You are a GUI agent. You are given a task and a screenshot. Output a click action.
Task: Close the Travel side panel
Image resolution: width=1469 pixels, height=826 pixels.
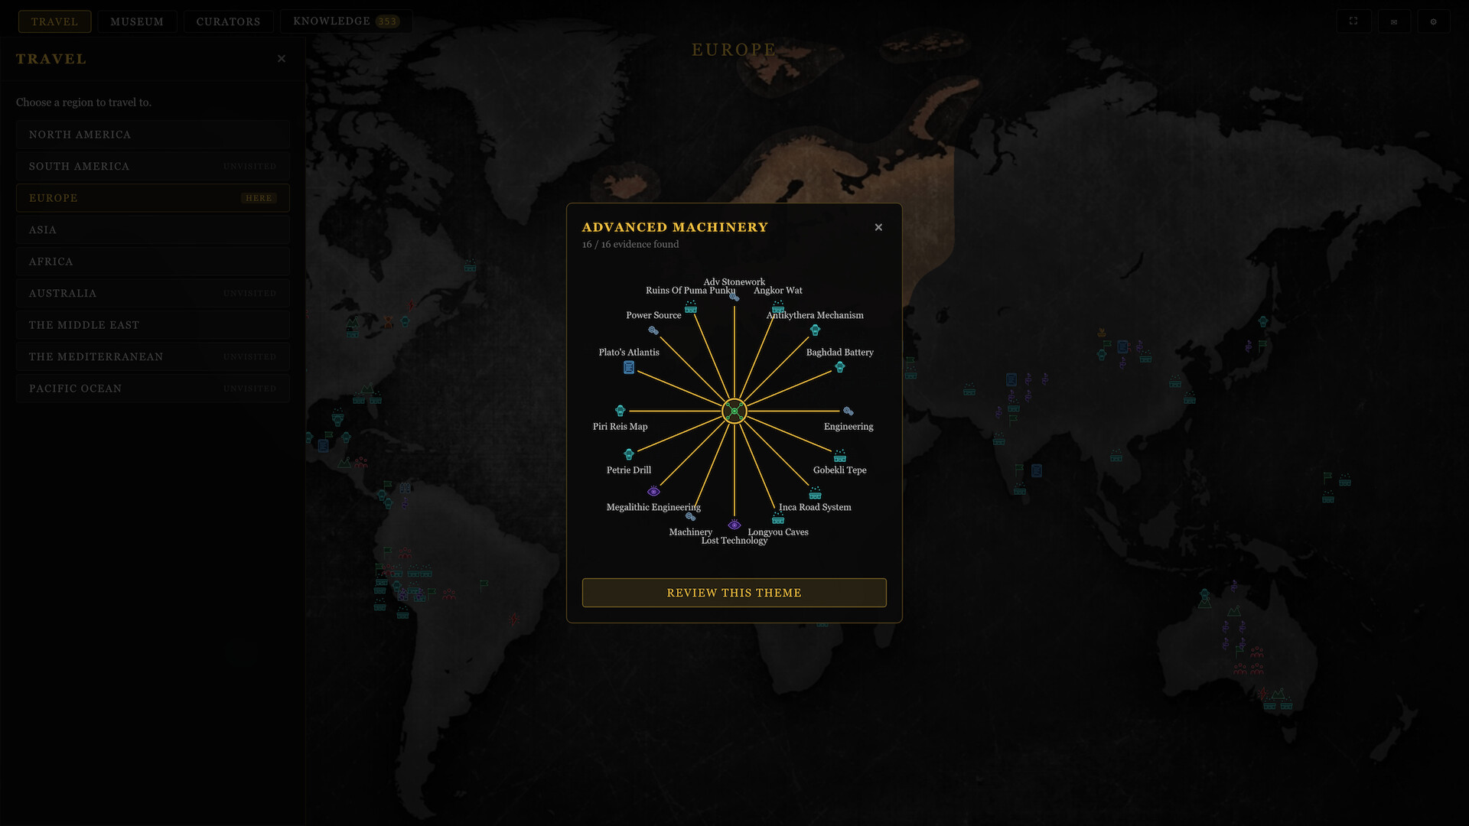tap(282, 59)
